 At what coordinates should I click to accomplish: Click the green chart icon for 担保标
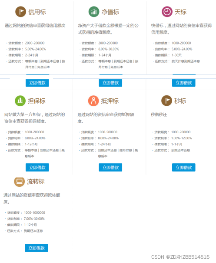tap(20, 101)
